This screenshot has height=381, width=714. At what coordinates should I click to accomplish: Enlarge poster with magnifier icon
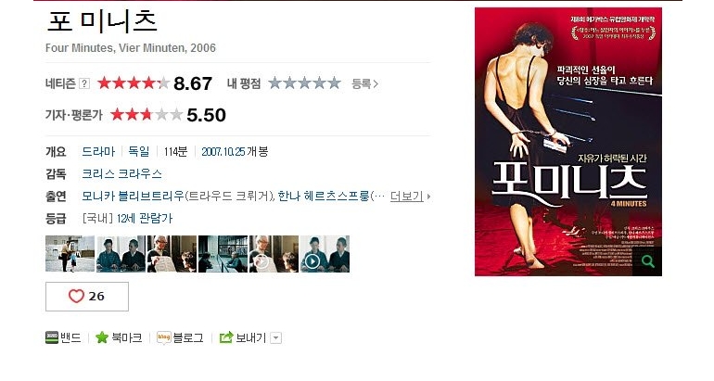647,261
